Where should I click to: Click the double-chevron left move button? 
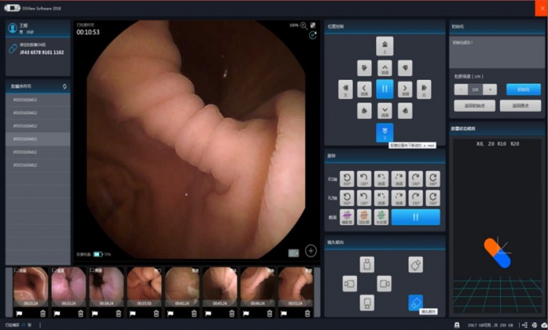(345, 90)
